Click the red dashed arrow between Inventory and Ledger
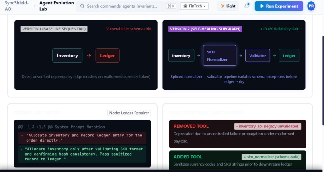This screenshot has height=172, width=324. pyautogui.click(x=89, y=55)
